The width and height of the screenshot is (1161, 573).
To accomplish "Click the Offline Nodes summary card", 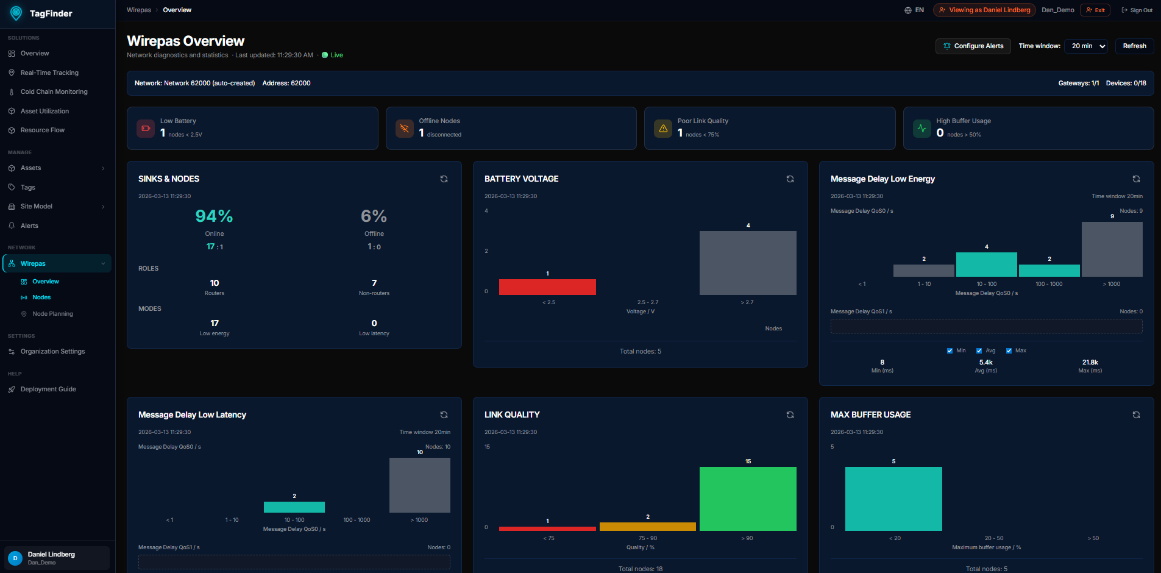I will click(x=511, y=129).
